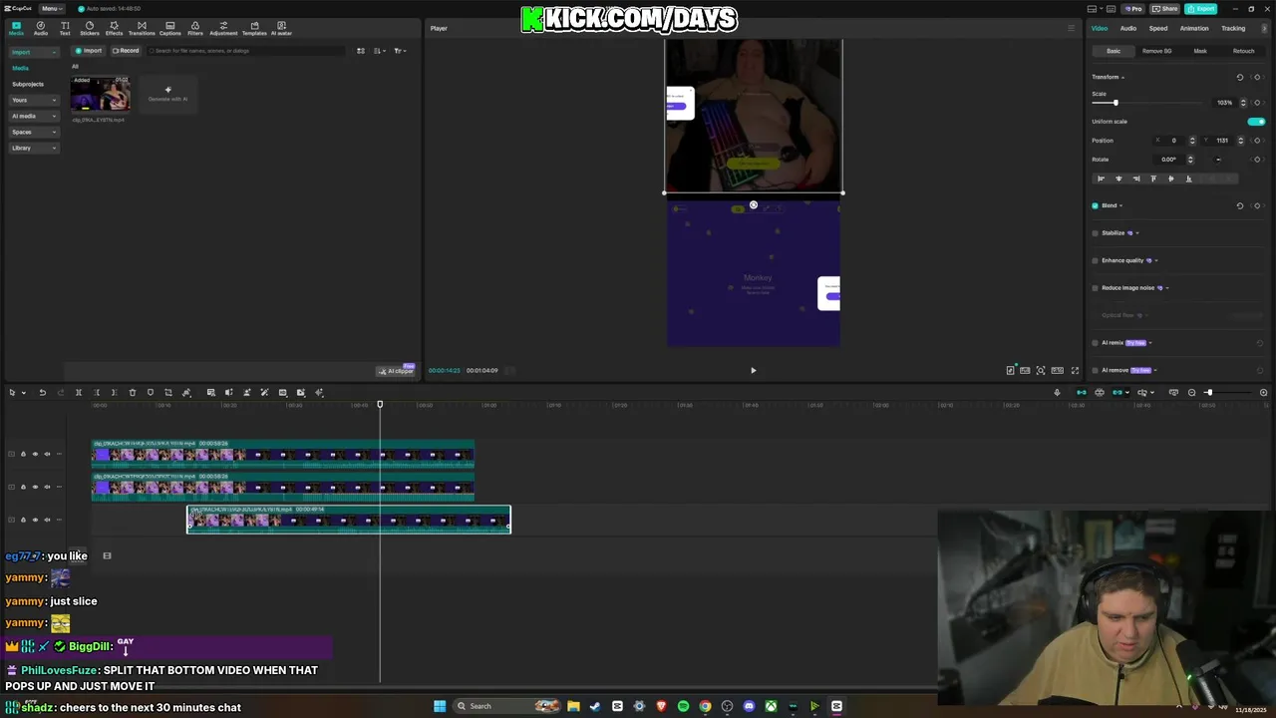Switch to the Animation tab
The height and width of the screenshot is (718, 1276).
pyautogui.click(x=1194, y=28)
